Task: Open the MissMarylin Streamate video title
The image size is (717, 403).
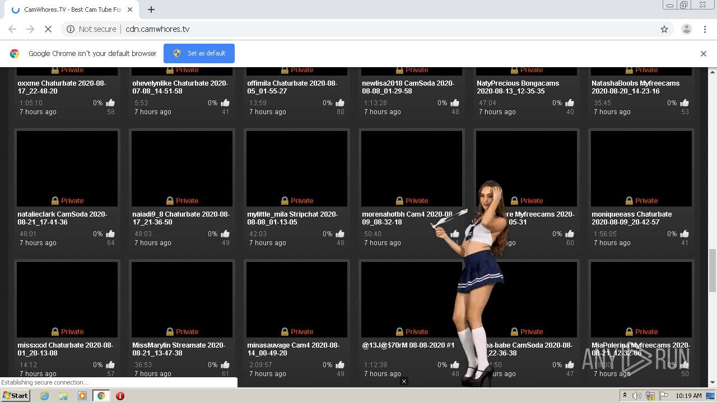Action: coord(179,349)
